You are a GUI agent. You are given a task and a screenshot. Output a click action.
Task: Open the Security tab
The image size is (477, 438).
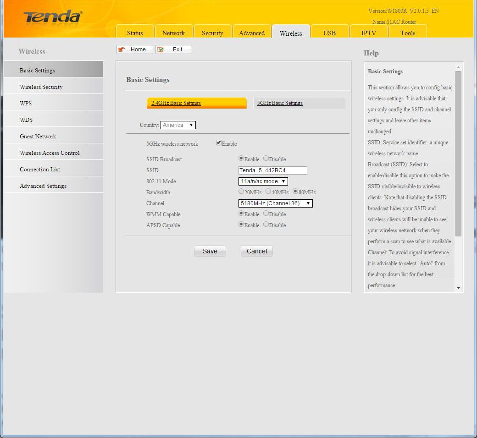(212, 33)
